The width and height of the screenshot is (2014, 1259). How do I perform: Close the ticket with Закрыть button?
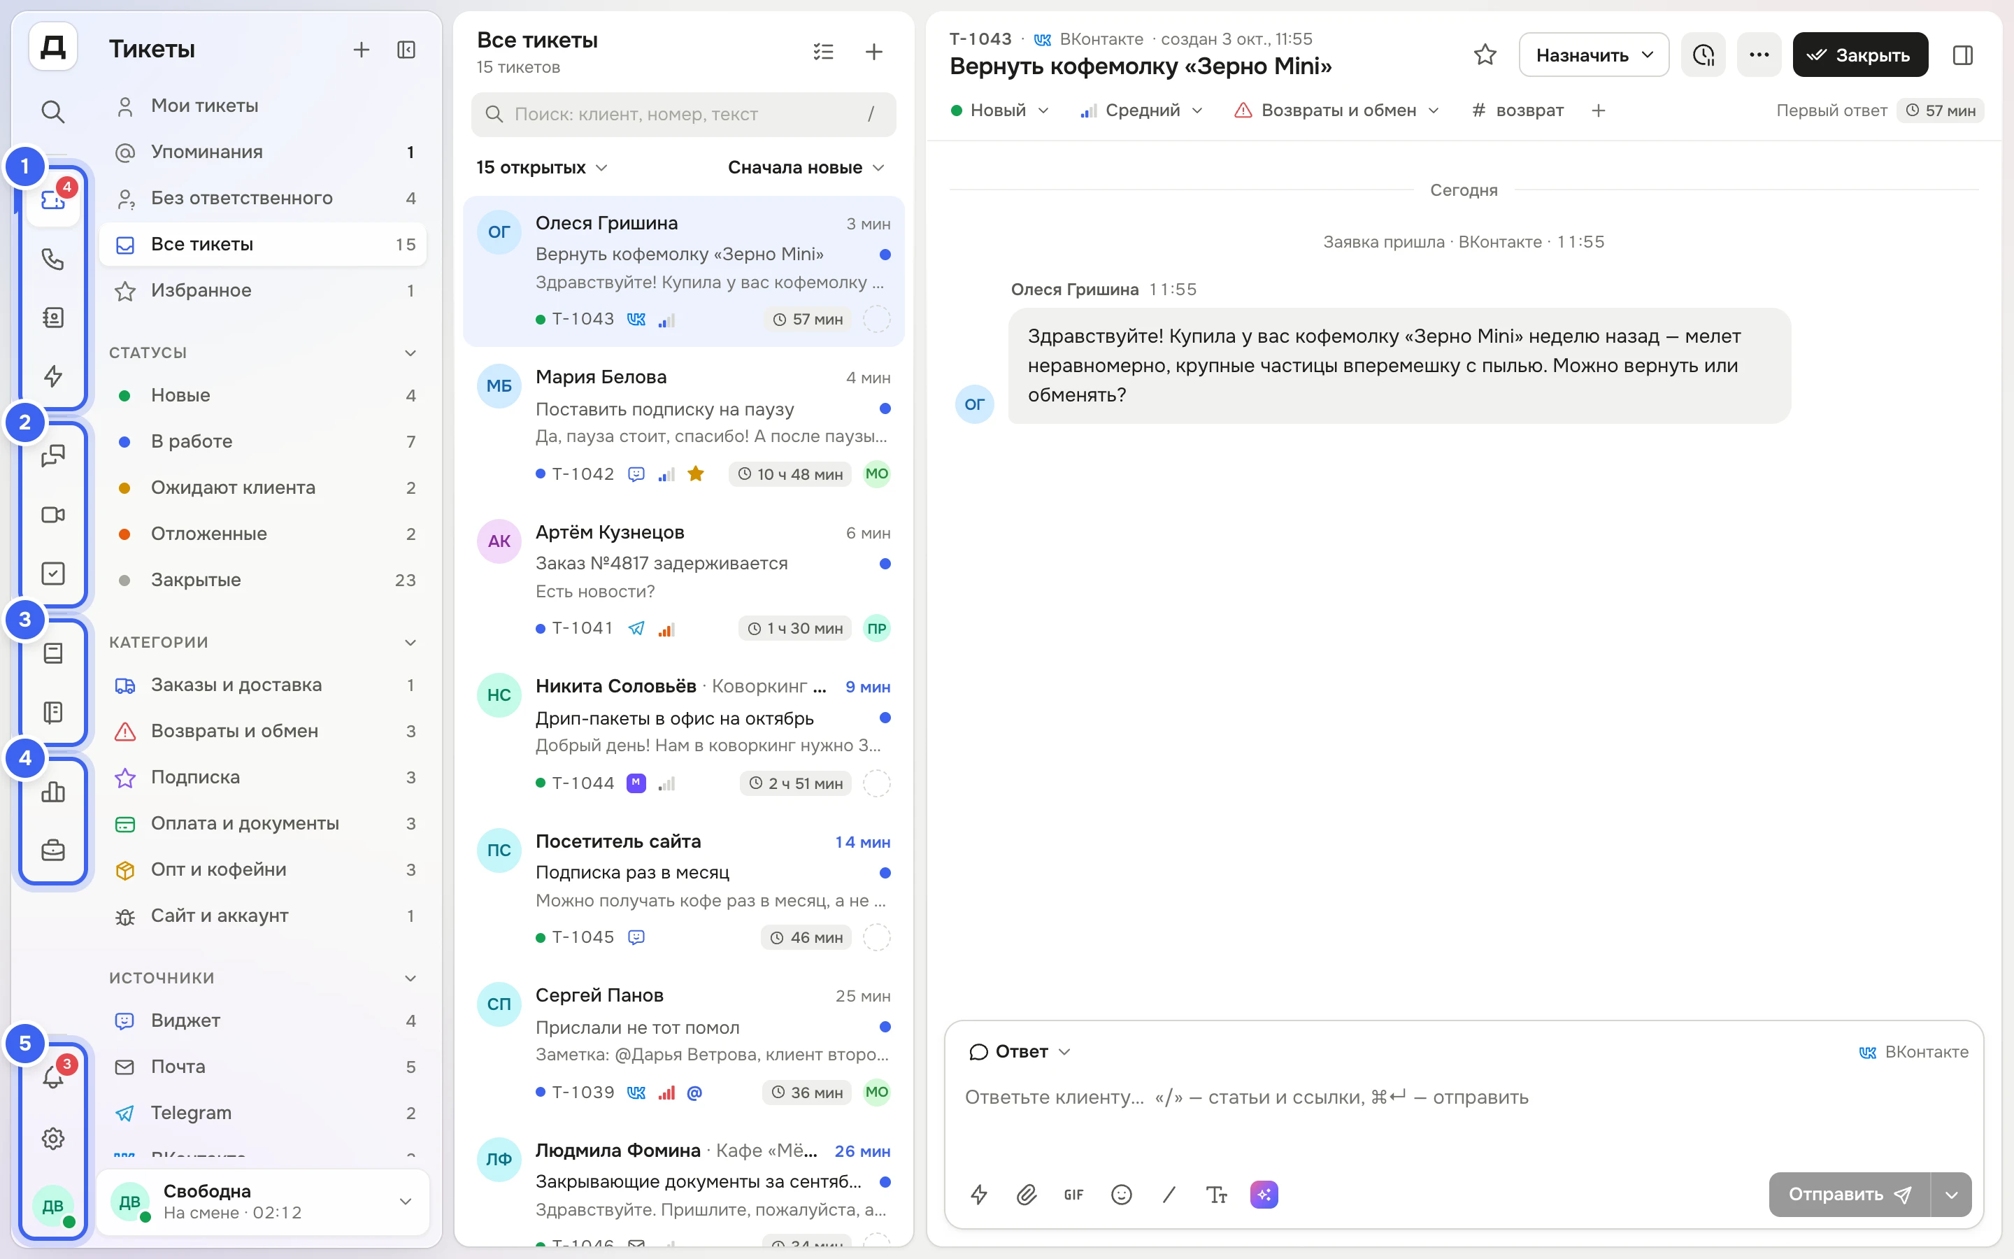point(1859,55)
